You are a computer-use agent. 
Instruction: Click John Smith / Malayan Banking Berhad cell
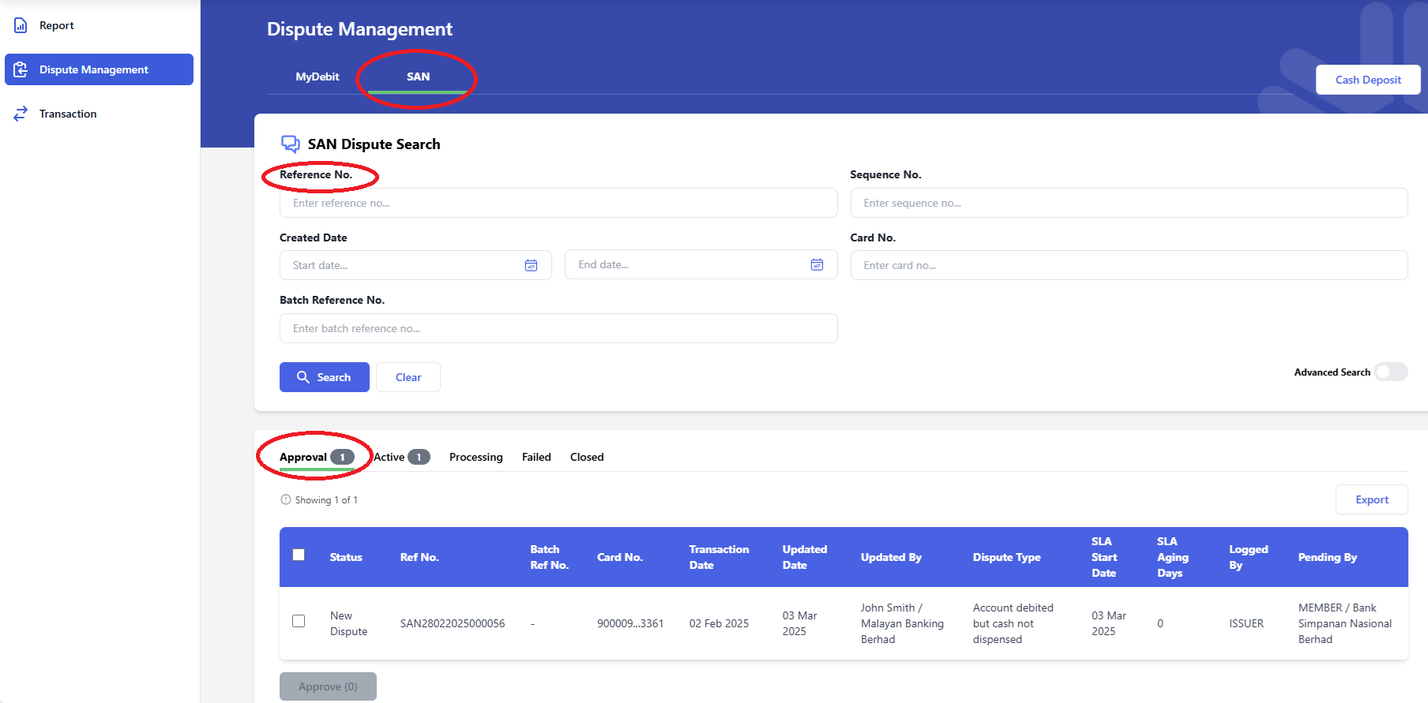pos(902,623)
